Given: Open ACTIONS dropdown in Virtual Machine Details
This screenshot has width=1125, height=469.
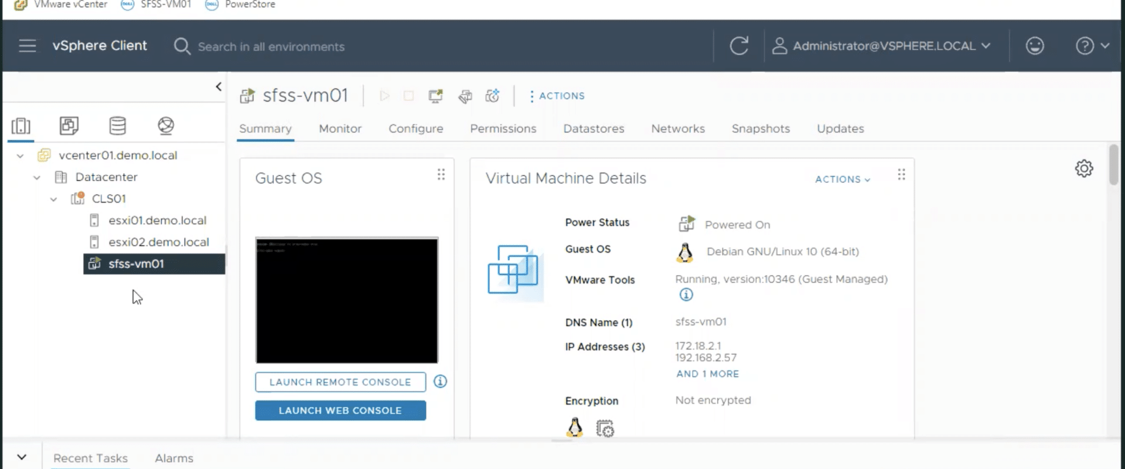Looking at the screenshot, I should [843, 179].
